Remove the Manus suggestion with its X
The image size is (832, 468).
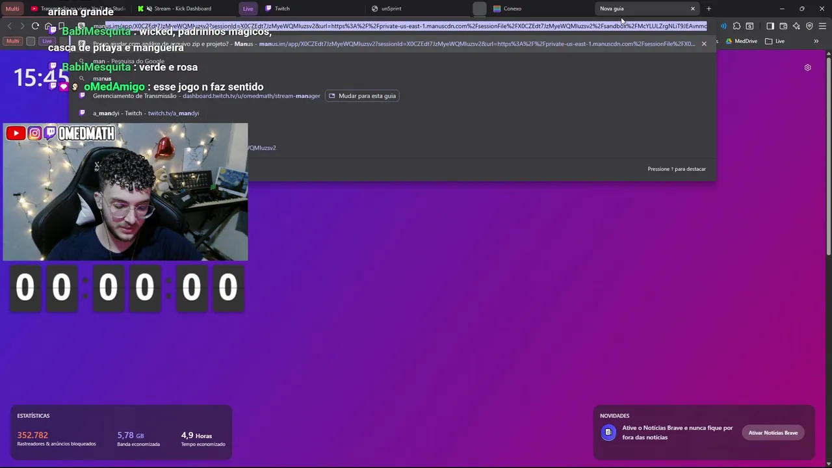click(x=703, y=44)
